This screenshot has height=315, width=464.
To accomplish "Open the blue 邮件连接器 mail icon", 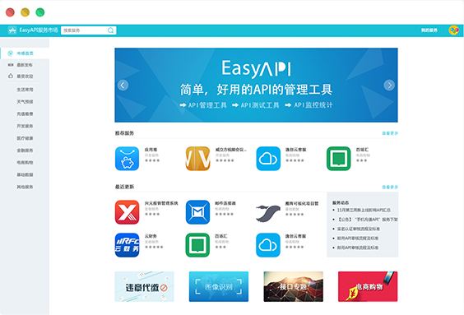I will (197, 212).
